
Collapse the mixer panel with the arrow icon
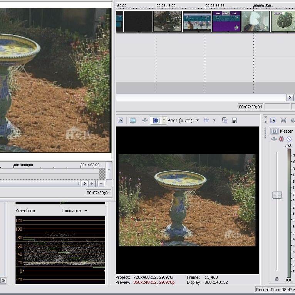tap(265, 122)
